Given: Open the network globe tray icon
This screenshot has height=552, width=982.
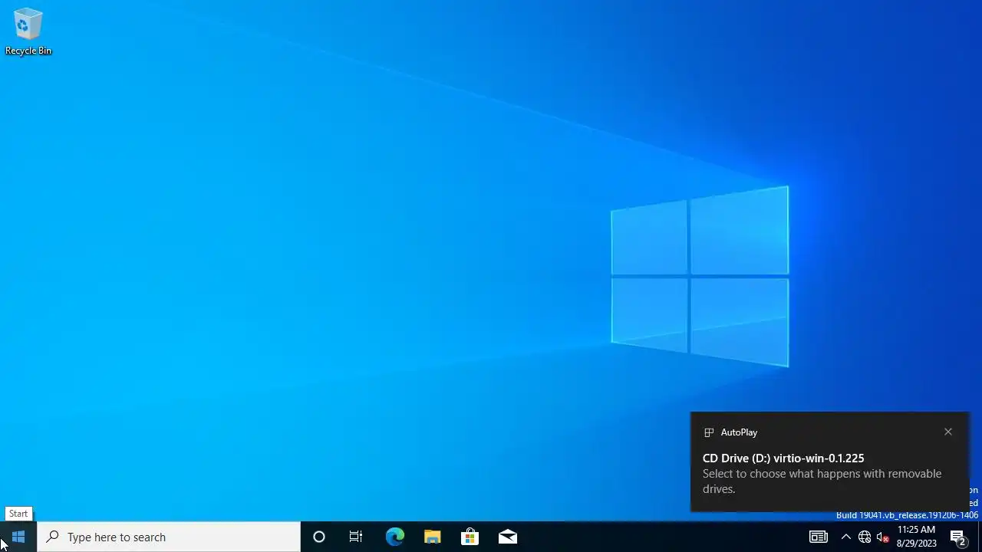Looking at the screenshot, I should [x=865, y=537].
